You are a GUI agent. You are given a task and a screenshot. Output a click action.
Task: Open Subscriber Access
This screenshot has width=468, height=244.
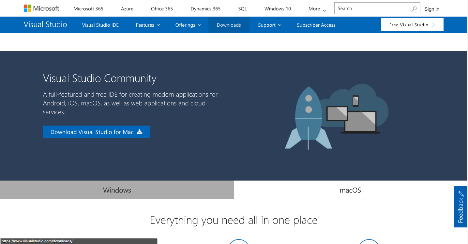(316, 25)
